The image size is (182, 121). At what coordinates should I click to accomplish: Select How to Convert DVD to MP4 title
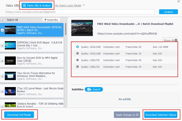click(37, 59)
